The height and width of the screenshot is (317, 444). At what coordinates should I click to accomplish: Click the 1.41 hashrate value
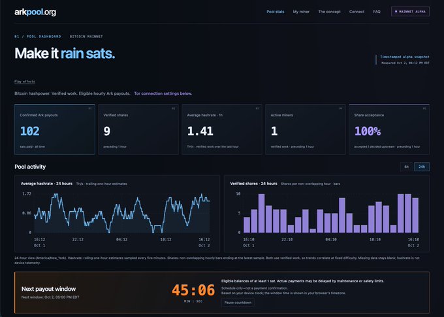tap(200, 131)
